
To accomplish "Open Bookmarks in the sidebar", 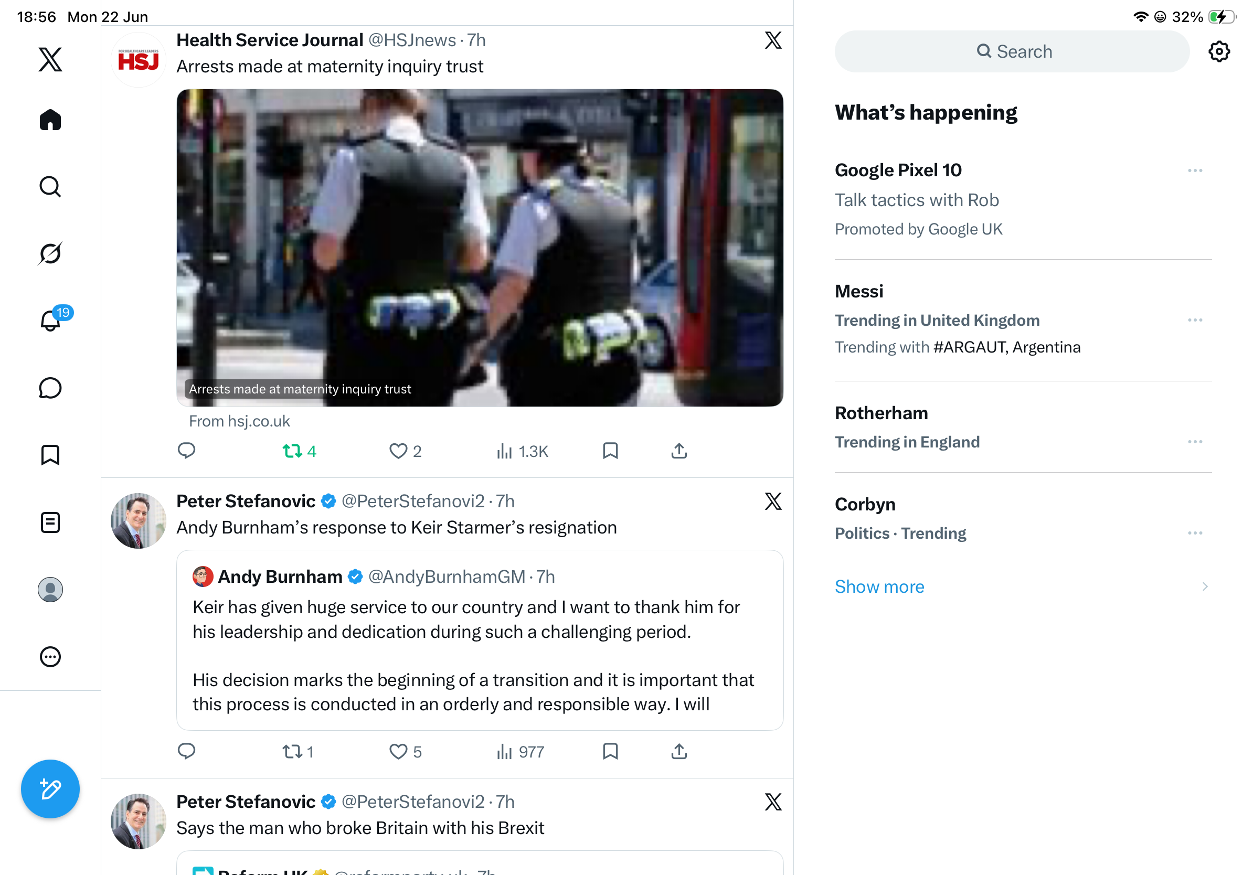I will tap(50, 455).
